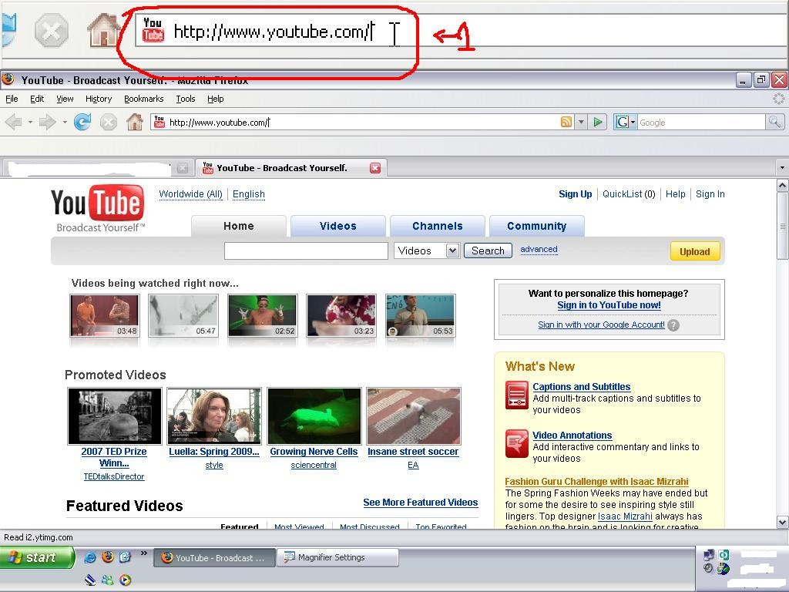Open the 02:52 green video thumbnail
This screenshot has width=789, height=592.
tap(263, 315)
